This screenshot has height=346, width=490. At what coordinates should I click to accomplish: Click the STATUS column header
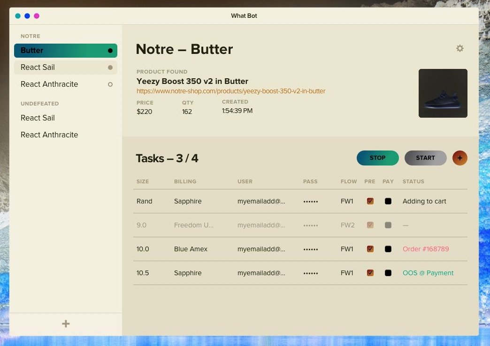pos(413,181)
